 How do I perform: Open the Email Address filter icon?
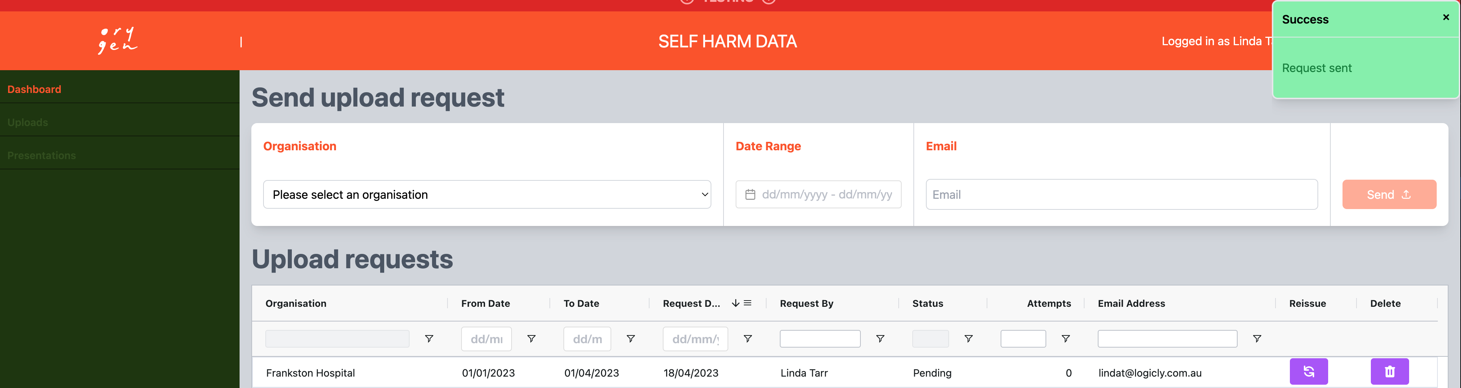[1257, 339]
